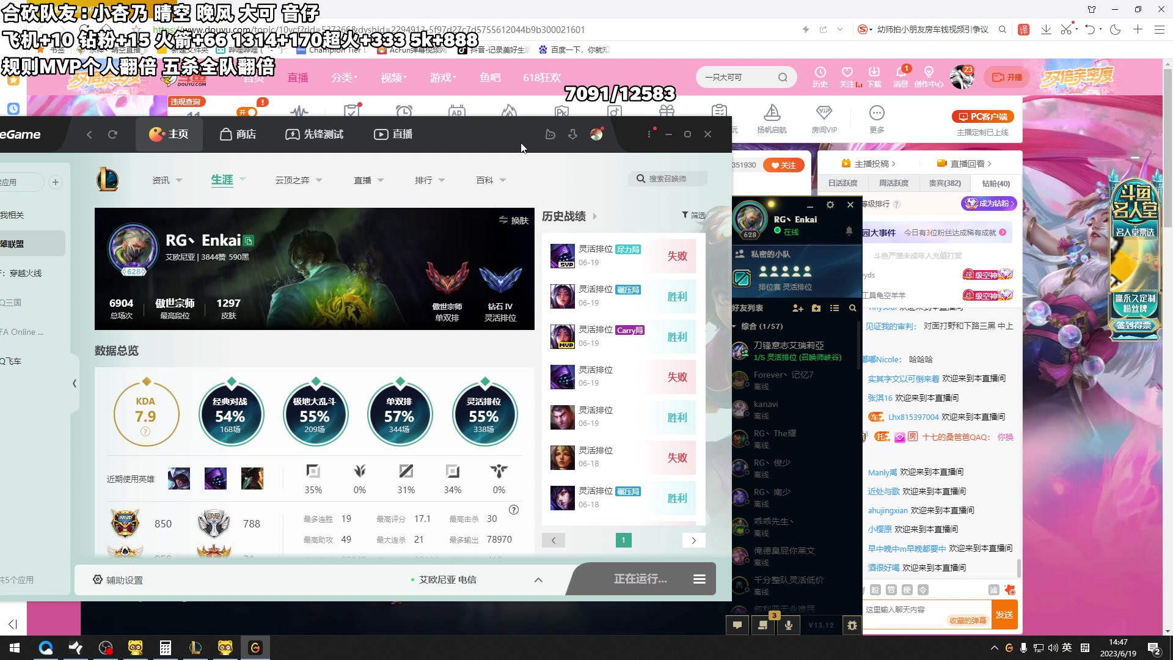
Task: Expand 历史战绩 with its arrow
Action: click(x=594, y=216)
